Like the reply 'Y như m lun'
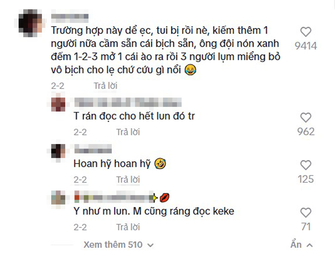This screenshot has height=259, width=335. 306,213
